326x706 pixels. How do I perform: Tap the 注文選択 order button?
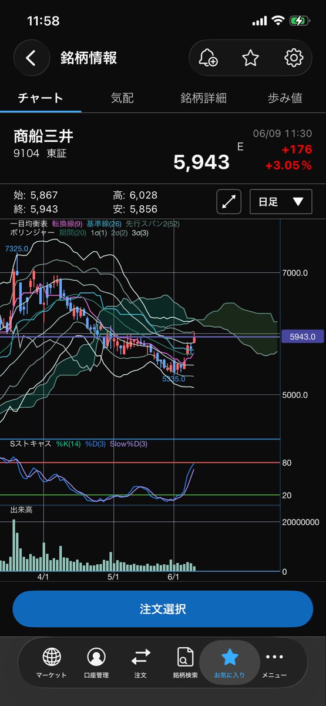click(x=163, y=609)
